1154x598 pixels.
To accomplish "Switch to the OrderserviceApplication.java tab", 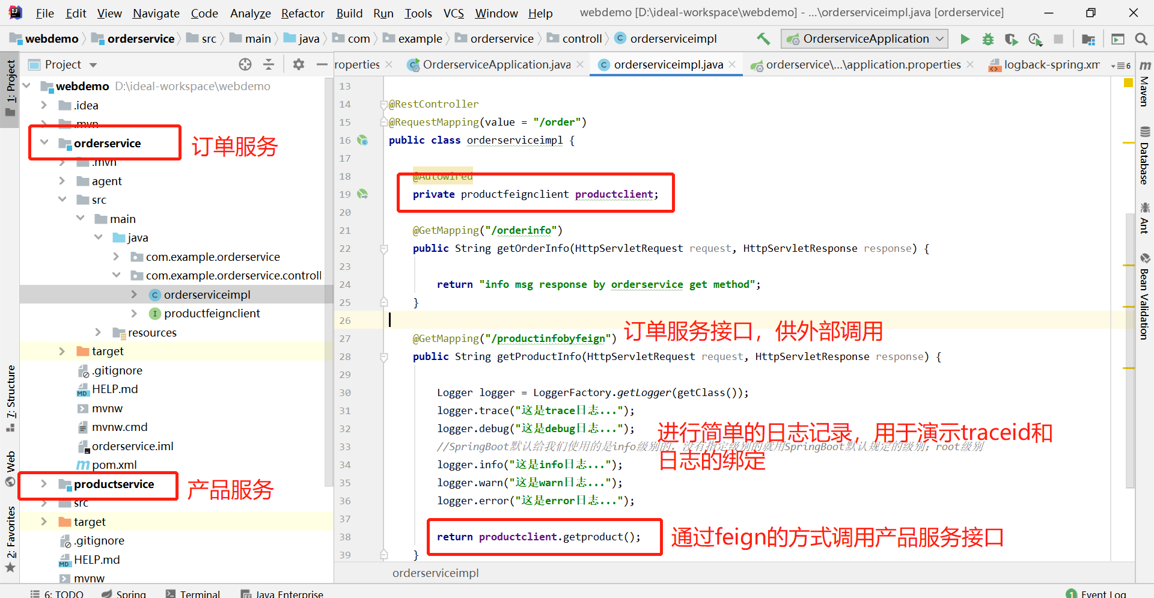I will (x=496, y=64).
